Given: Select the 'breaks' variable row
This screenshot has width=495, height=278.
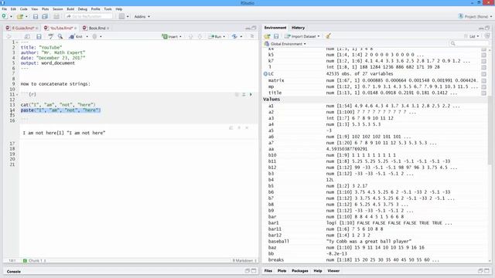Looking at the screenshot, I should coord(376,259).
